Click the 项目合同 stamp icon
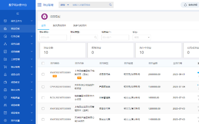The height and width of the screenshot is (124, 199). [x=5, y=74]
